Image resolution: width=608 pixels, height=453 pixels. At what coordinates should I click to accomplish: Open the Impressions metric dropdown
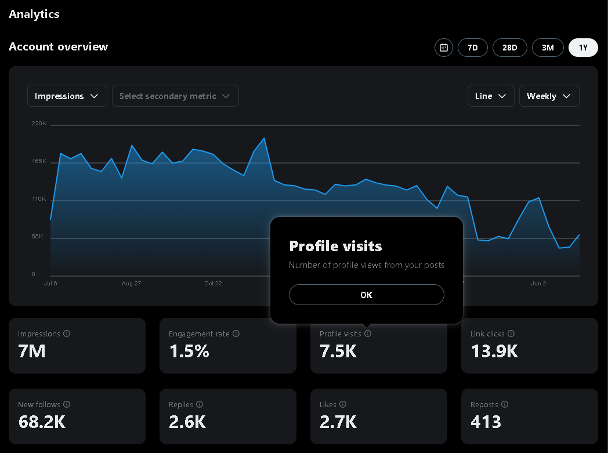coord(67,96)
